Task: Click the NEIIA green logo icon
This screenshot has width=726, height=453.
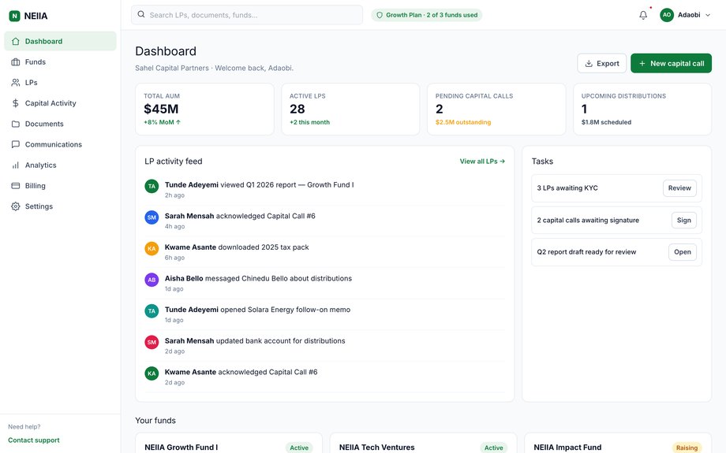Action: [x=14, y=16]
